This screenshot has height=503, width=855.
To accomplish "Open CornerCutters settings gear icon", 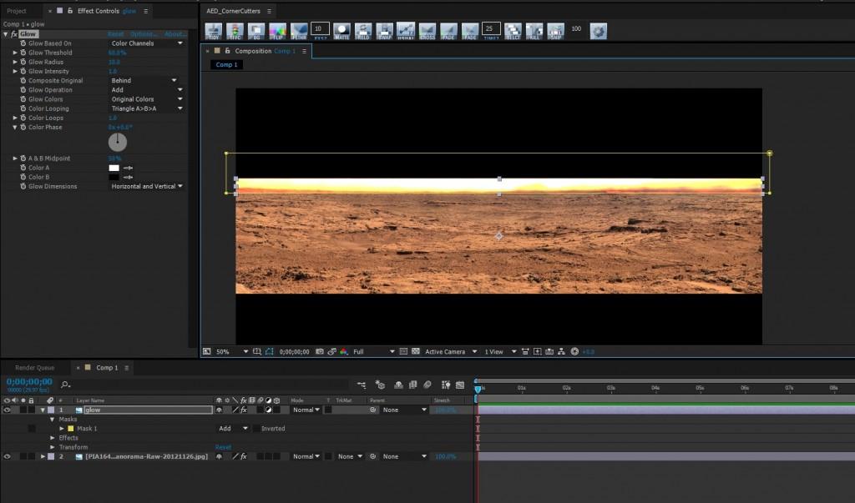I will 598,31.
